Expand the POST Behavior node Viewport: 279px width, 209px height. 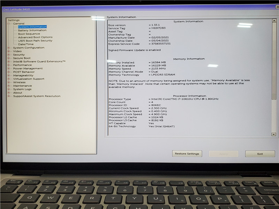pos(8,72)
